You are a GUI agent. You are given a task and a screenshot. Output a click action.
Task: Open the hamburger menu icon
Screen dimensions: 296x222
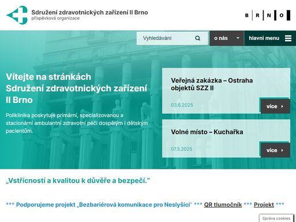[288, 38]
